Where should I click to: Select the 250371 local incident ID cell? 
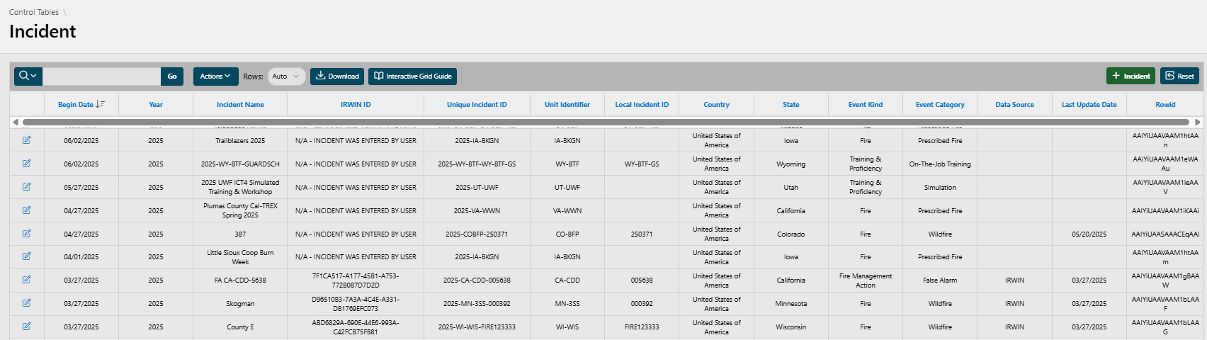pos(642,234)
